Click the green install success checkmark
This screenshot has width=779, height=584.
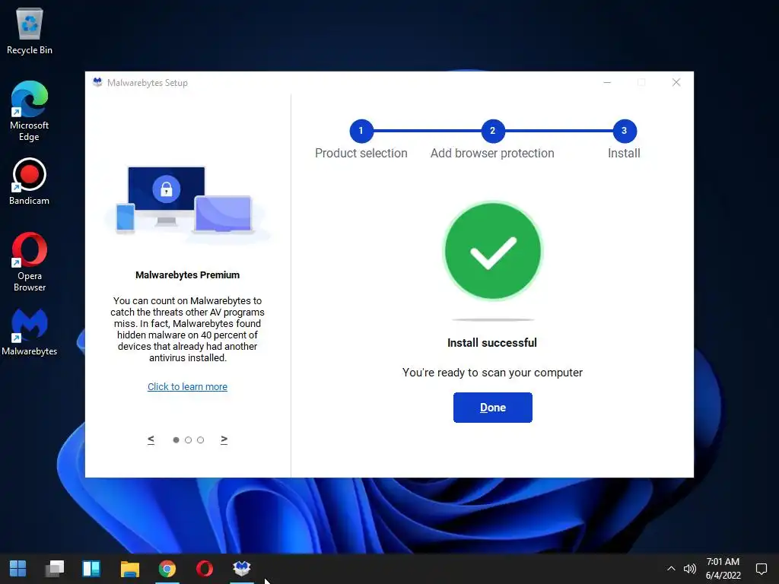492,251
